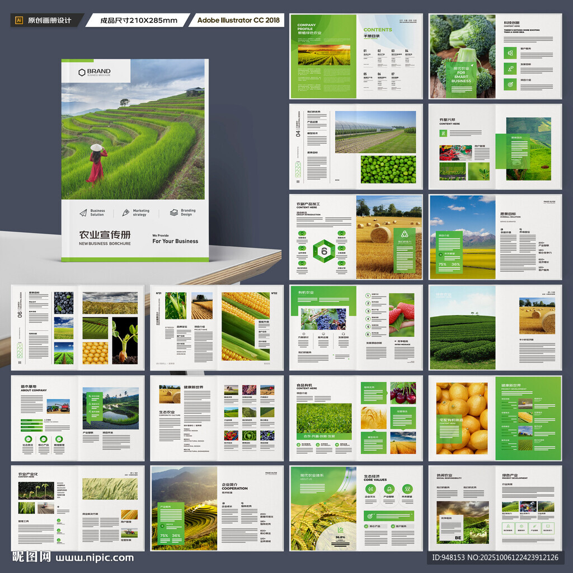Click the paper plane Business Solution icon
Image resolution: width=573 pixels, height=573 pixels.
point(83,213)
